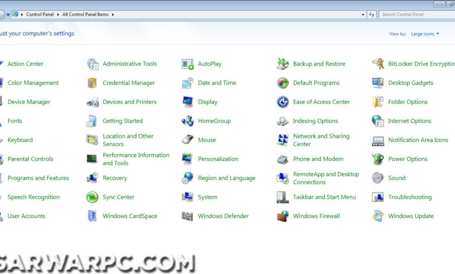
Task: Open the Parental Controls link
Action: coord(30,159)
